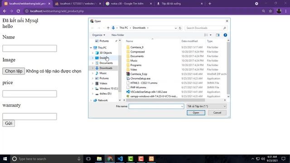The image size is (290, 163).
Task: Go up one folder in Open dialog
Action: point(108,28)
